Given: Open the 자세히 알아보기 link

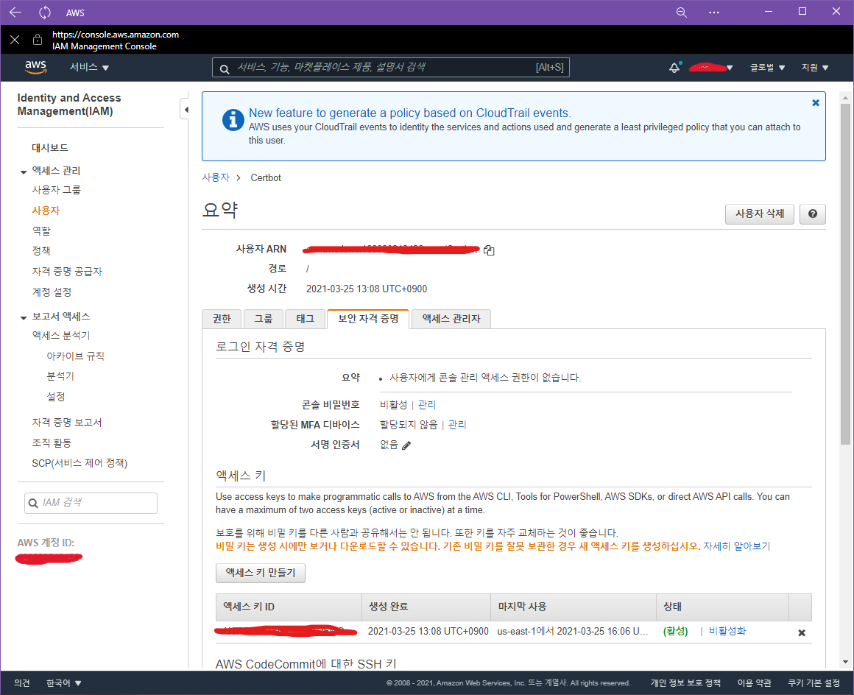Looking at the screenshot, I should point(736,546).
